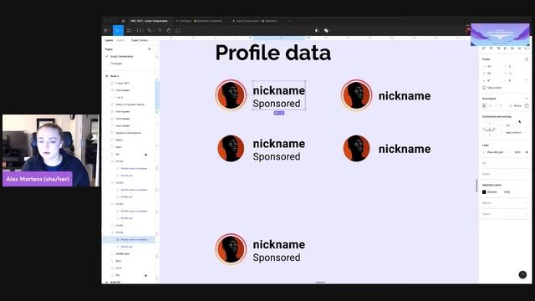Viewport: 535px width, 301px height.
Task: Click the black selection color swatch
Action: pos(484,192)
